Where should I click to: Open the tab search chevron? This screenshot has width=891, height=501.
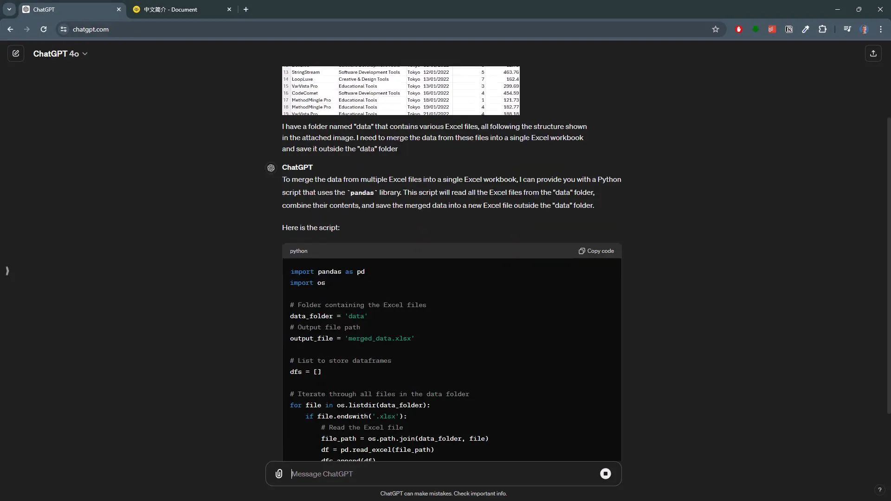tap(9, 9)
